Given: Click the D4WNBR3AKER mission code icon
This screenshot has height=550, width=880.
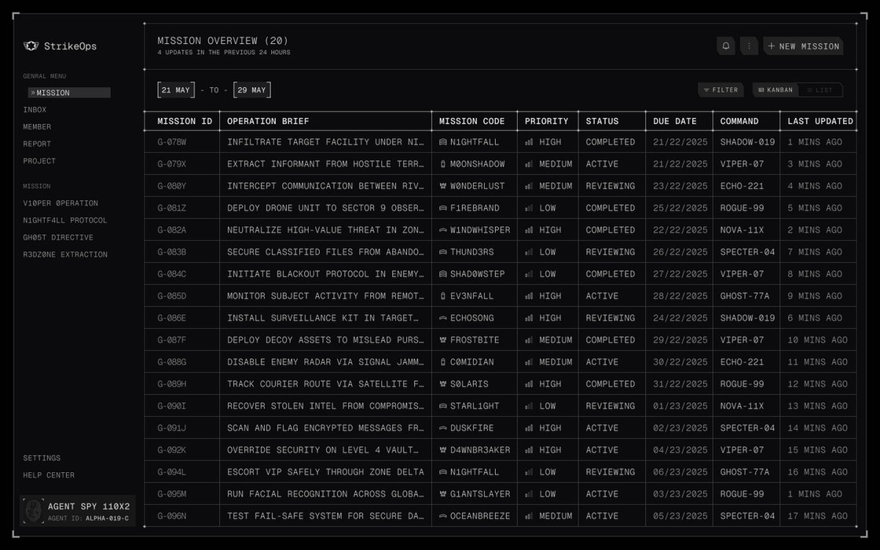Looking at the screenshot, I should (443, 450).
